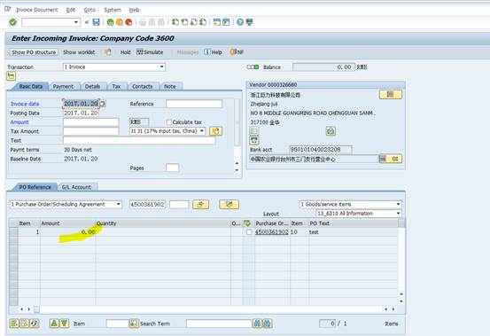
Task: Toggle the Calculate tax checkbox
Action: (x=169, y=122)
